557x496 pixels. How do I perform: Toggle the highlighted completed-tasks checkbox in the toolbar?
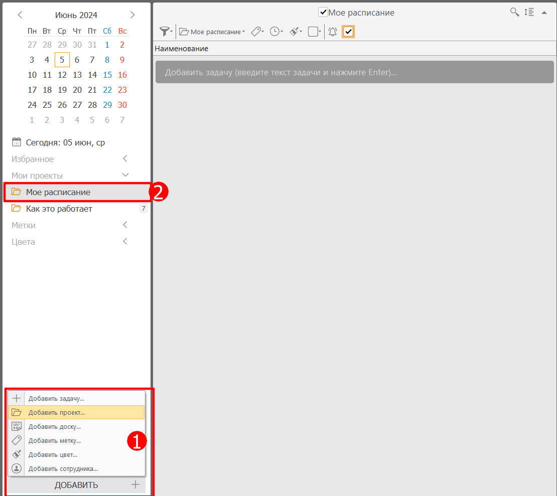pyautogui.click(x=348, y=32)
